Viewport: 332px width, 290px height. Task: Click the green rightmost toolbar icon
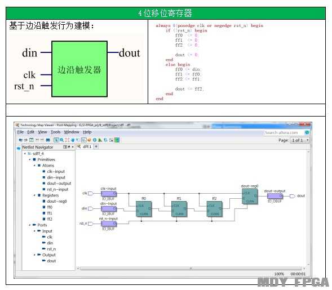(x=117, y=140)
